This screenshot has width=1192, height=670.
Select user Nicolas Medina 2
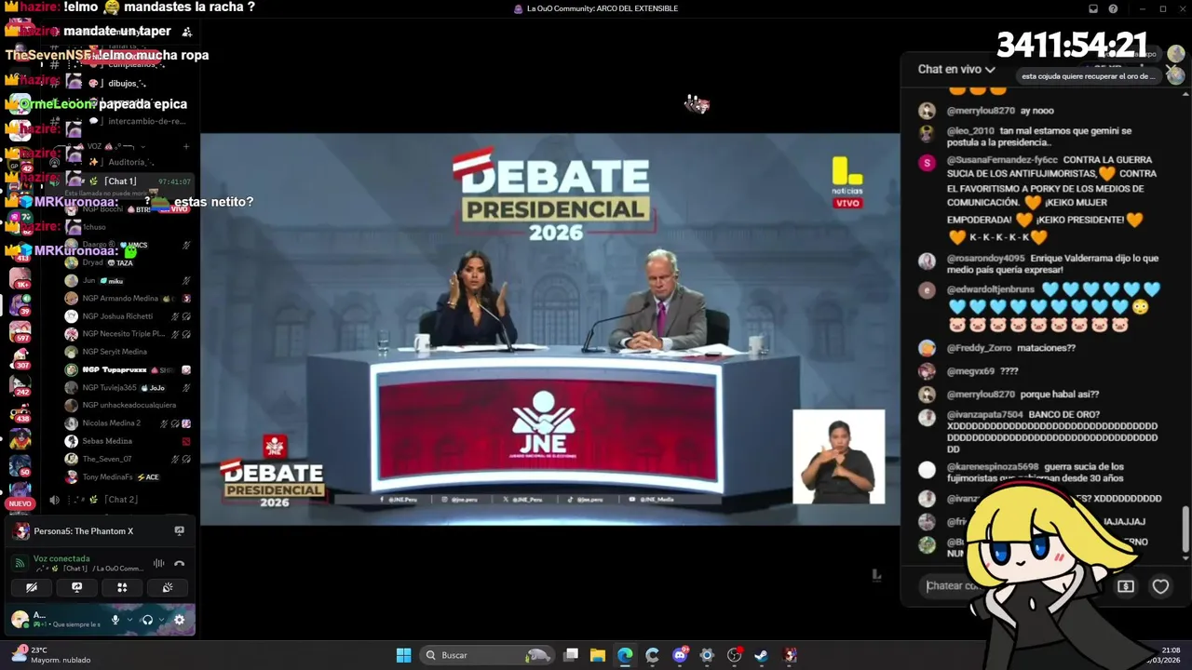[112, 423]
